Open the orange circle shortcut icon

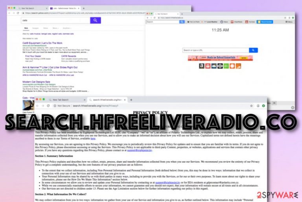[x=232, y=66]
